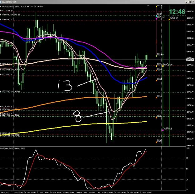Click the yellow WOpen marker dot
Image resolution: width=195 pixels, height=194 pixels.
pos(163,66)
